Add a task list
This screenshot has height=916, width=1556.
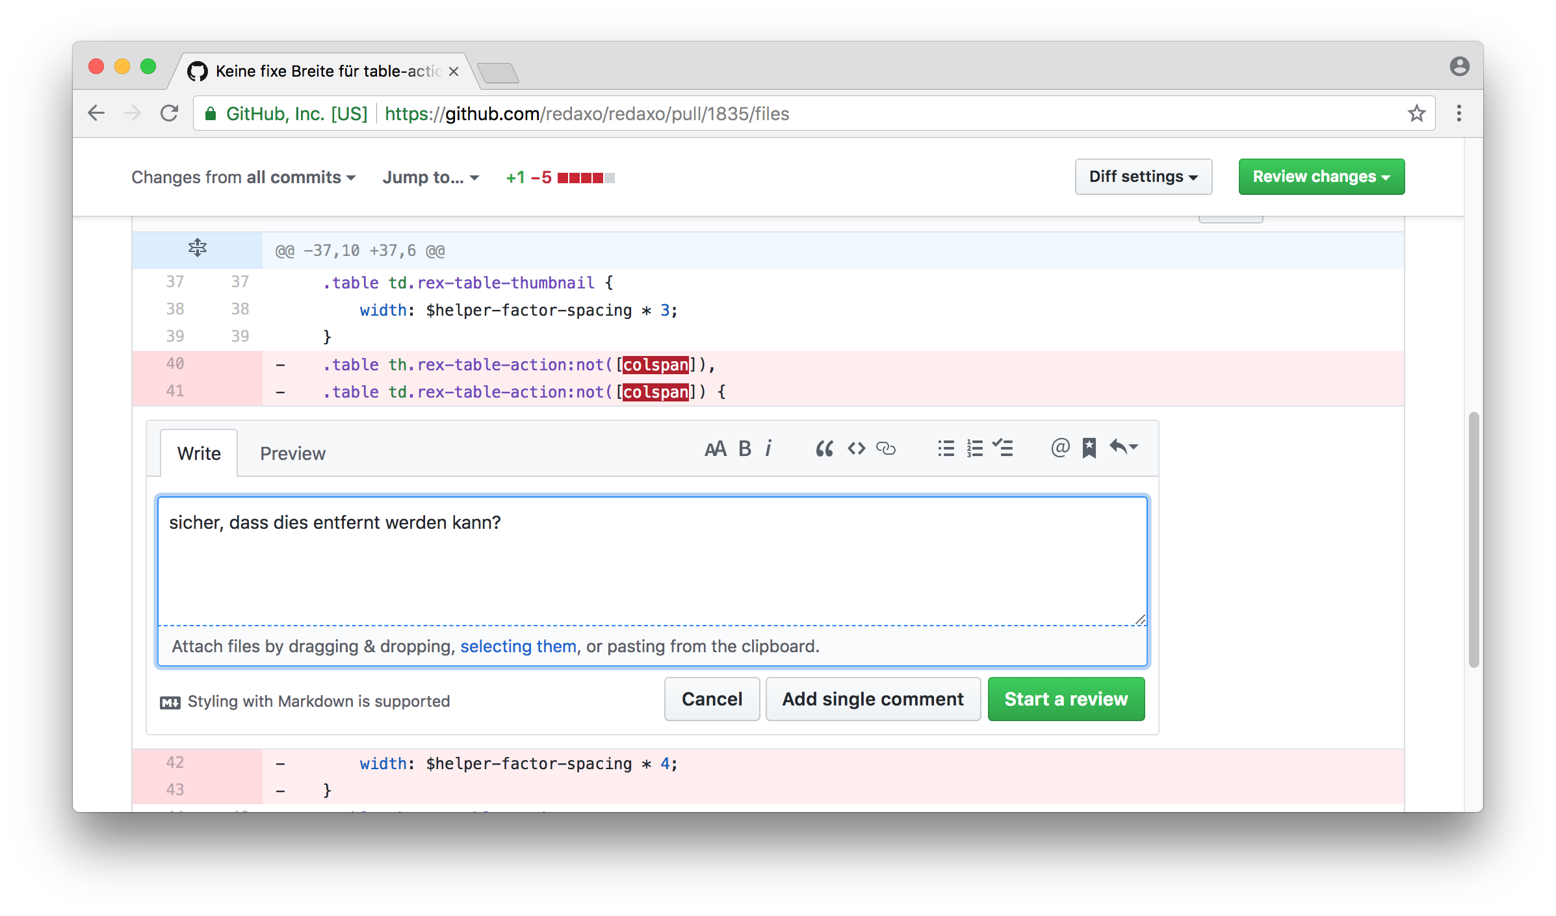(1003, 448)
